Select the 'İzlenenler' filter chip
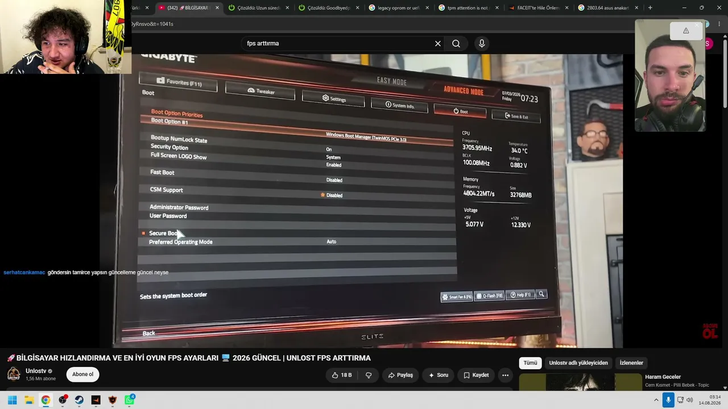 click(x=631, y=363)
